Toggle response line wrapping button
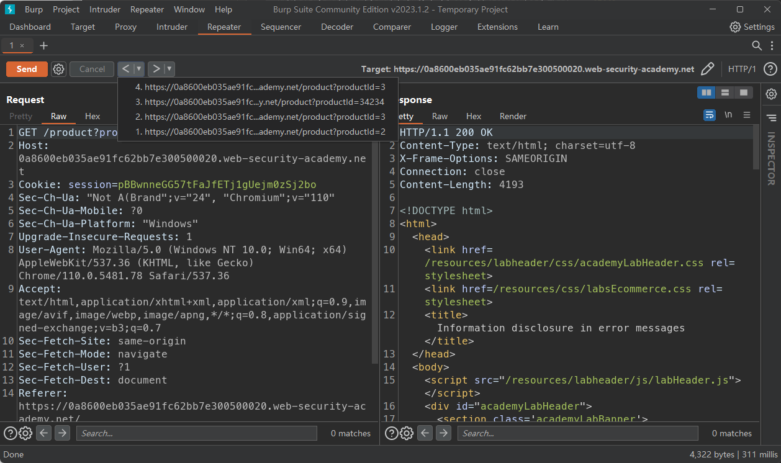781x463 pixels. [x=710, y=115]
